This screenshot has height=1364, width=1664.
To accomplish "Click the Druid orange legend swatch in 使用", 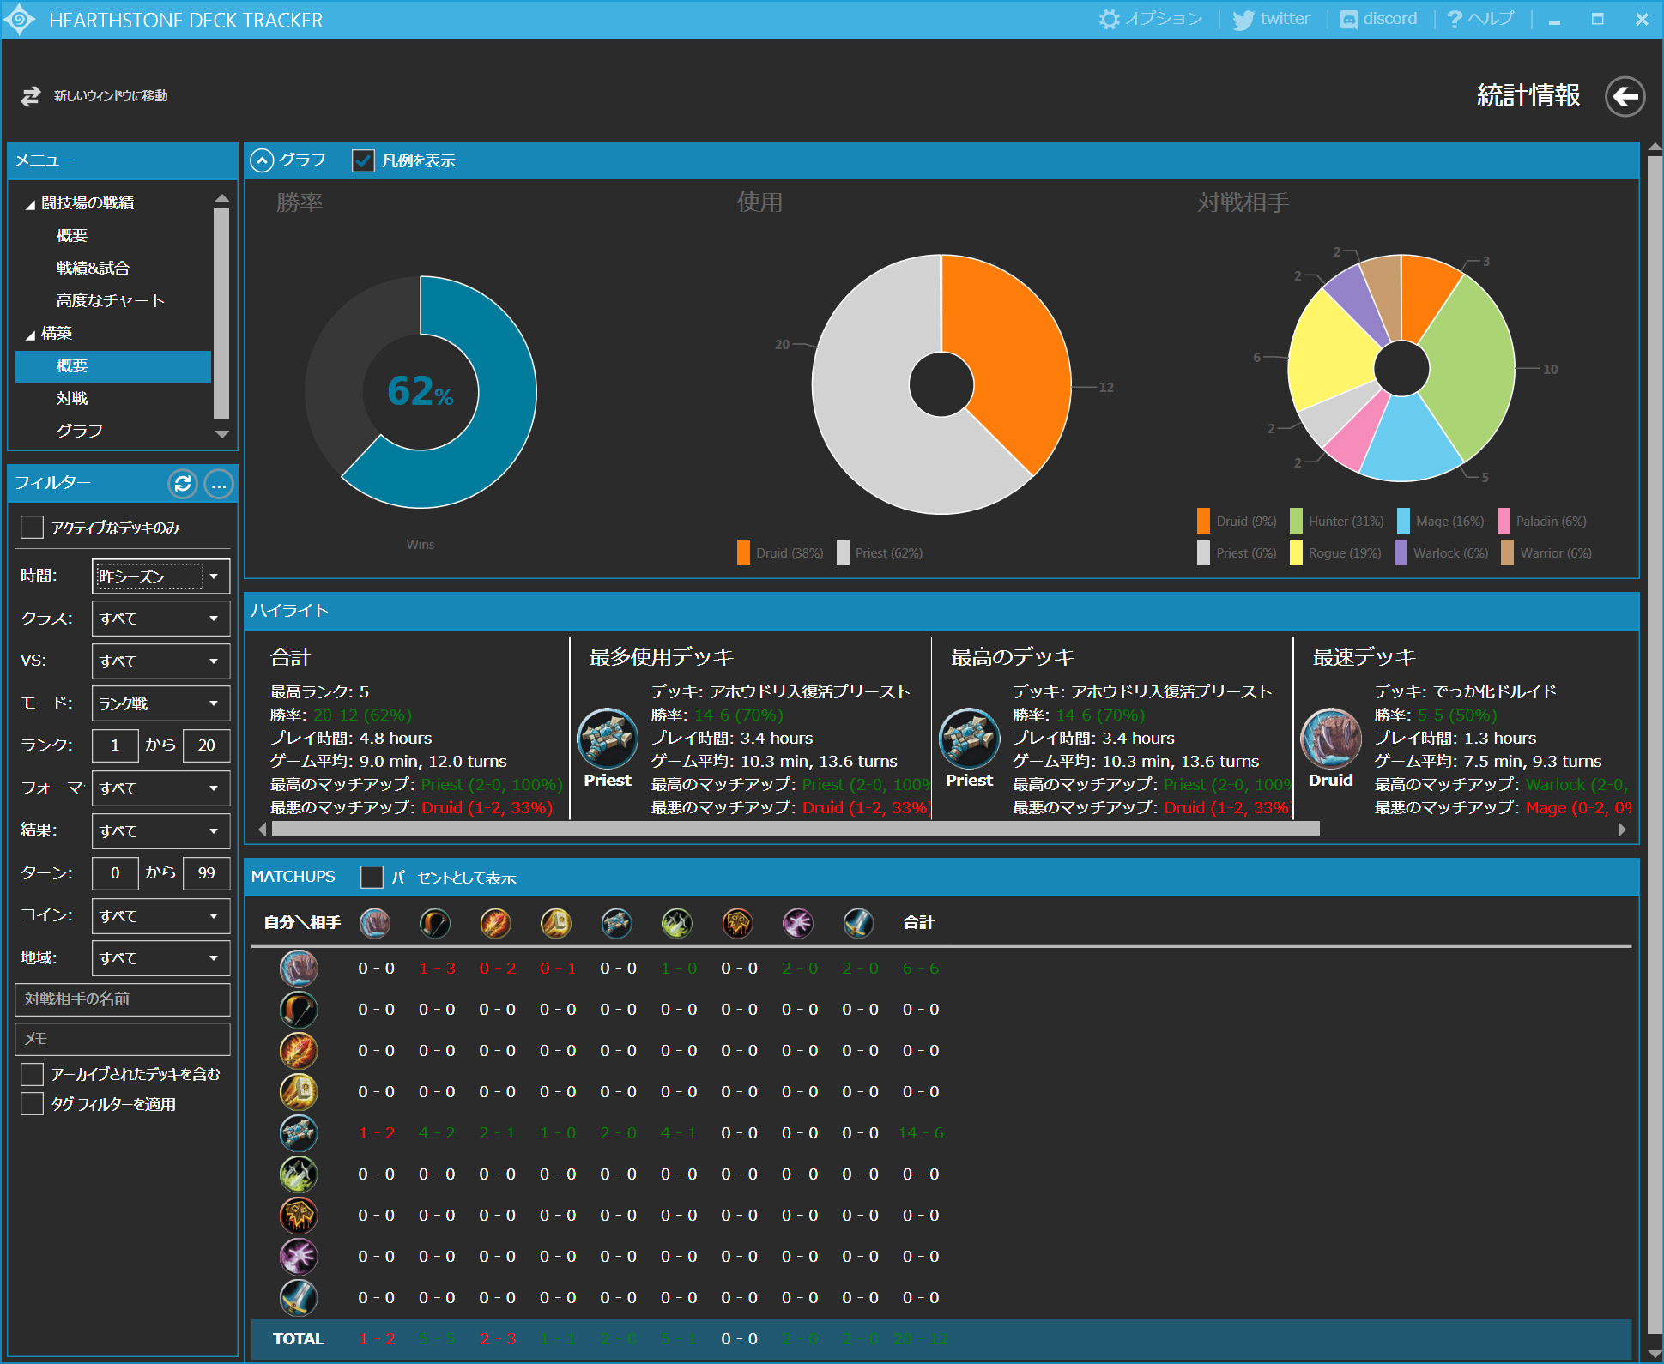I will [743, 552].
